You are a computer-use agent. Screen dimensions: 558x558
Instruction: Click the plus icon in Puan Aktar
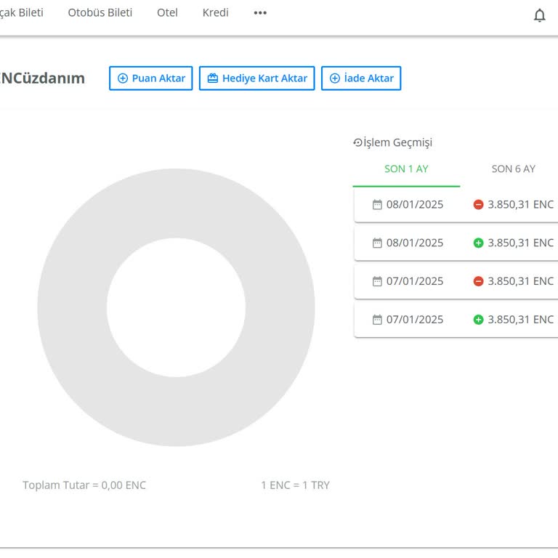pos(122,78)
